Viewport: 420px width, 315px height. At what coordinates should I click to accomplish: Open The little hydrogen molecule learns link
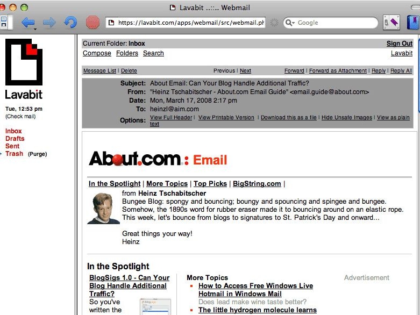(x=258, y=310)
